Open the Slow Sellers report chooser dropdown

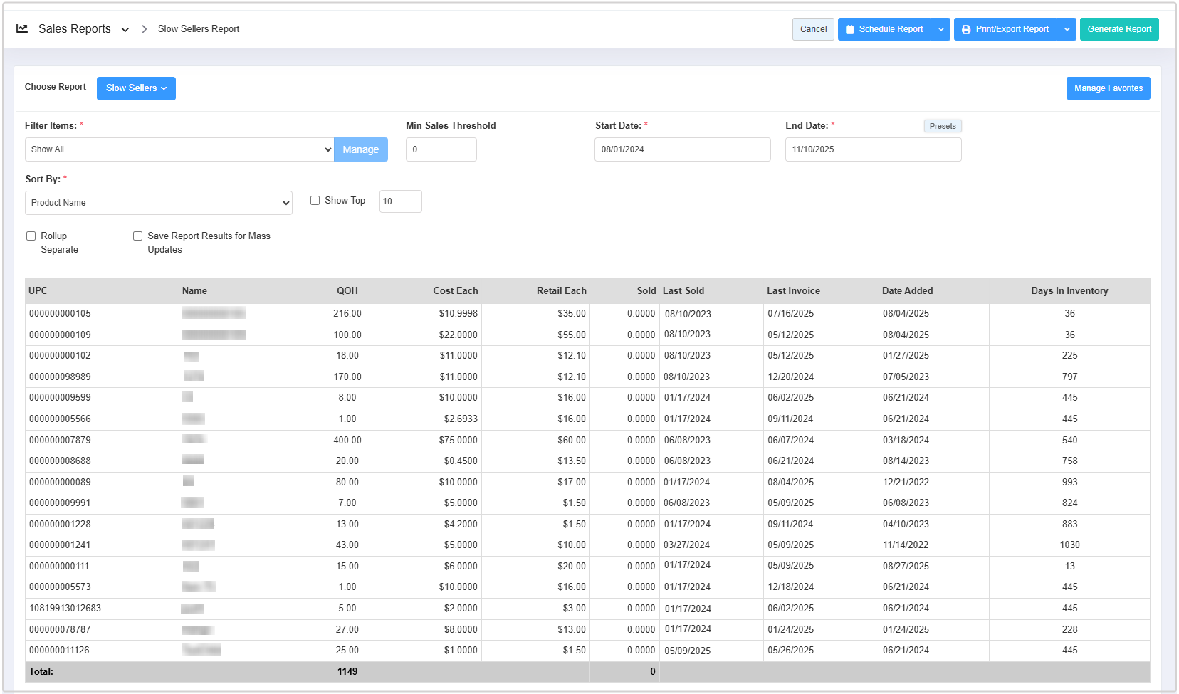(136, 88)
